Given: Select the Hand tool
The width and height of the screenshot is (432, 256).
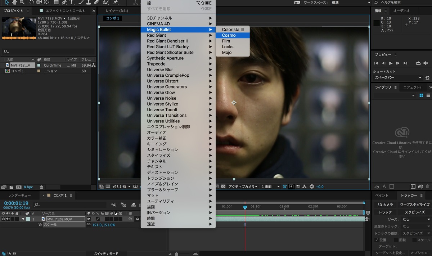Looking at the screenshot, I should [14, 2].
